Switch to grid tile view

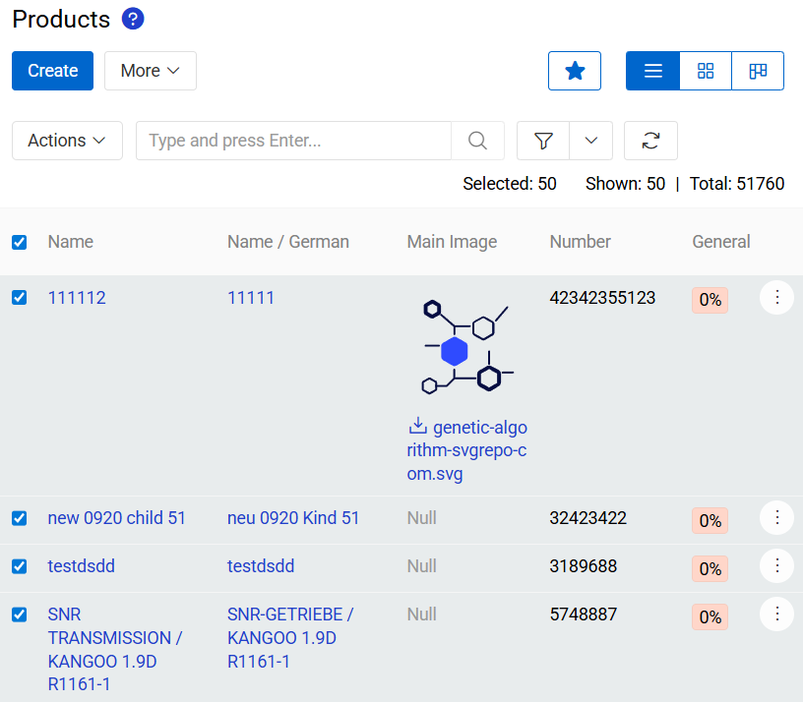pyautogui.click(x=706, y=71)
